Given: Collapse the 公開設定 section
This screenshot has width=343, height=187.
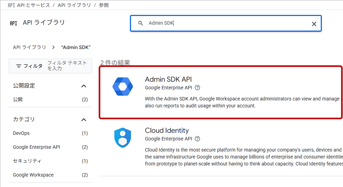Looking at the screenshot, I should pyautogui.click(x=83, y=86).
